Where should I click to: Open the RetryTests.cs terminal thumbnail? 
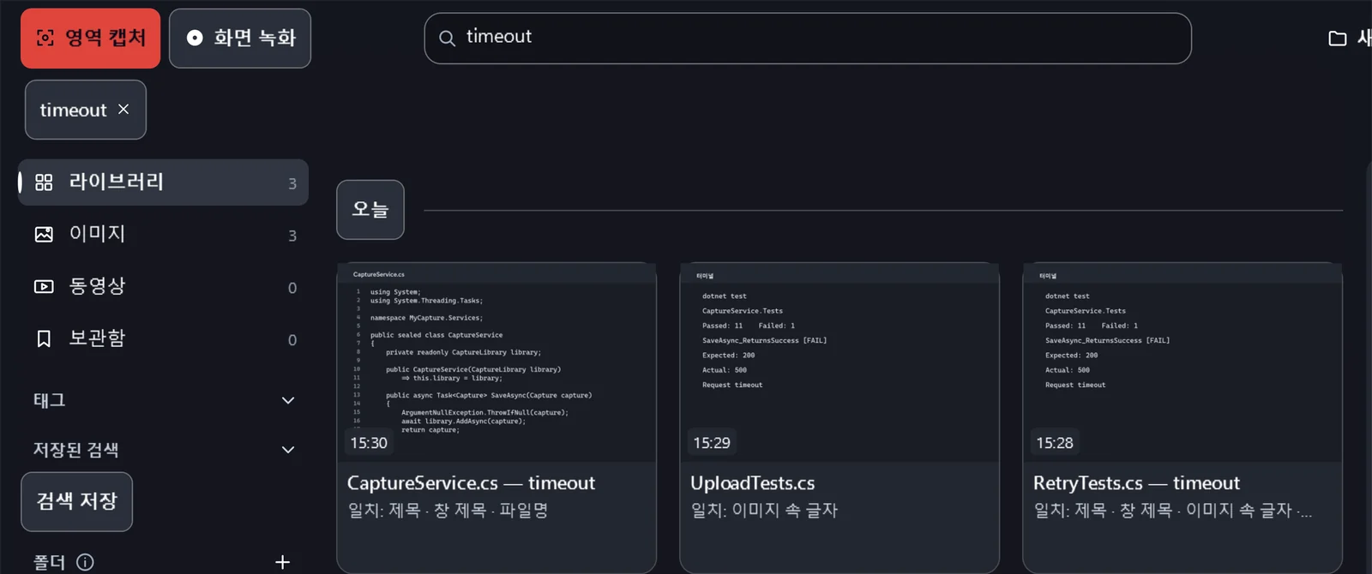(1182, 362)
